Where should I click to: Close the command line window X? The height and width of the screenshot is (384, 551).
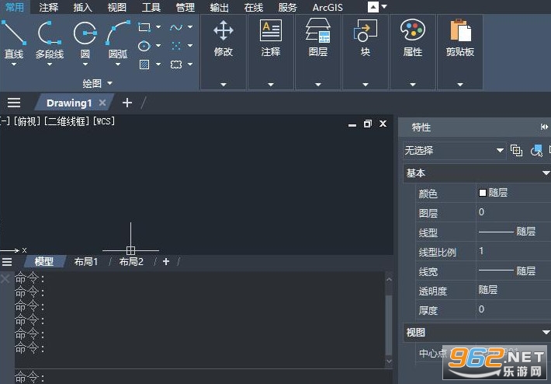pyautogui.click(x=5, y=279)
